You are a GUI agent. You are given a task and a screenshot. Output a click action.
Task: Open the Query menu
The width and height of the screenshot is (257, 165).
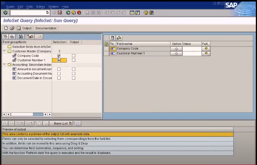(x=10, y=7)
